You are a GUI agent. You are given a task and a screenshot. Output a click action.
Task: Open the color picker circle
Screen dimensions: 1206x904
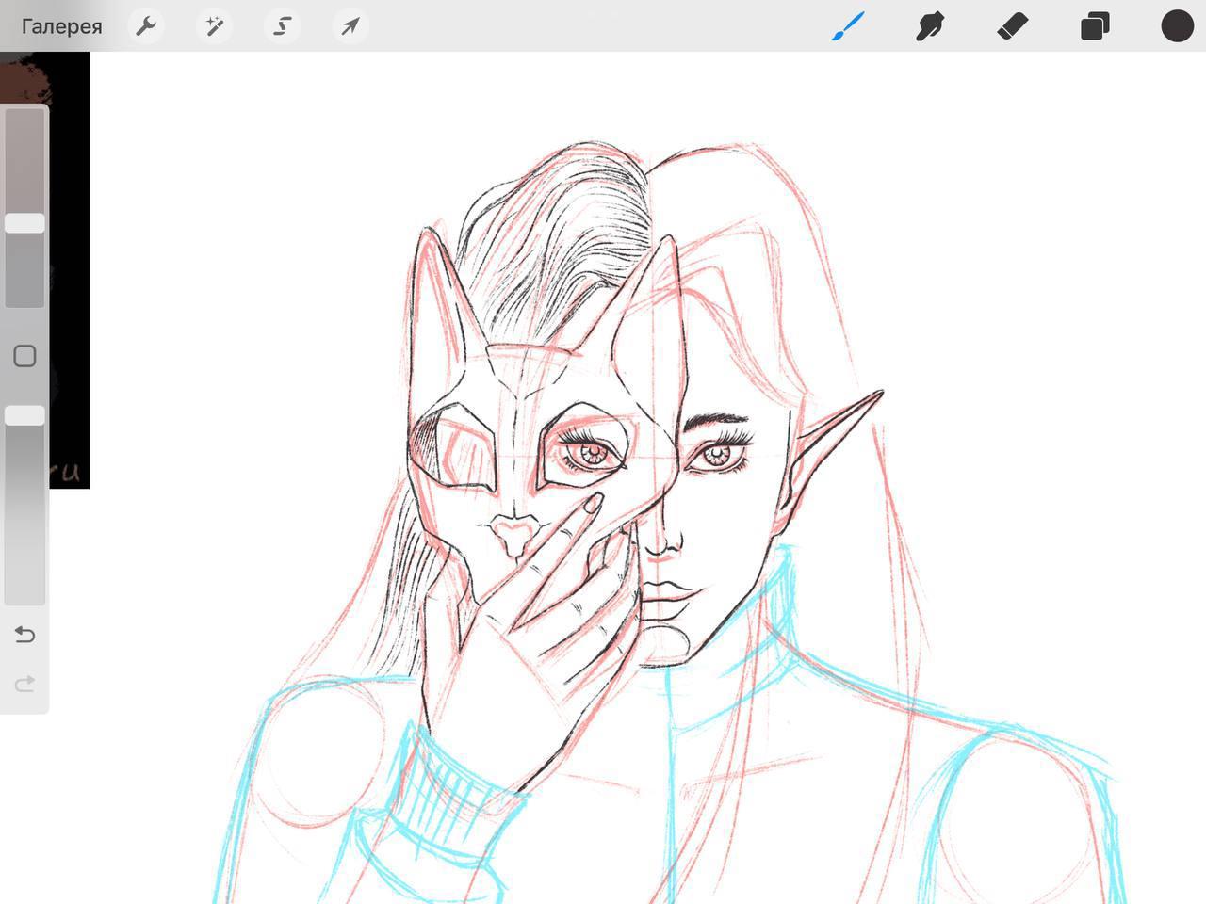(x=1177, y=26)
